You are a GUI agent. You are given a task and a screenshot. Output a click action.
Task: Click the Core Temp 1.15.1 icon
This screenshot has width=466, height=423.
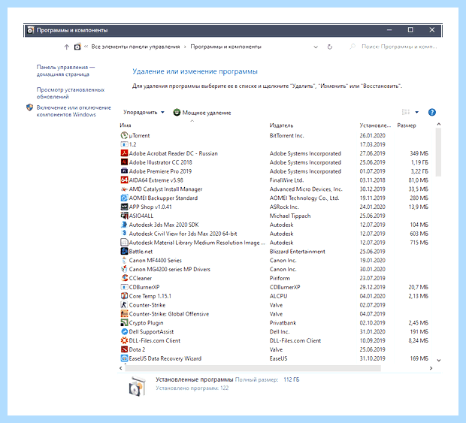pos(124,296)
